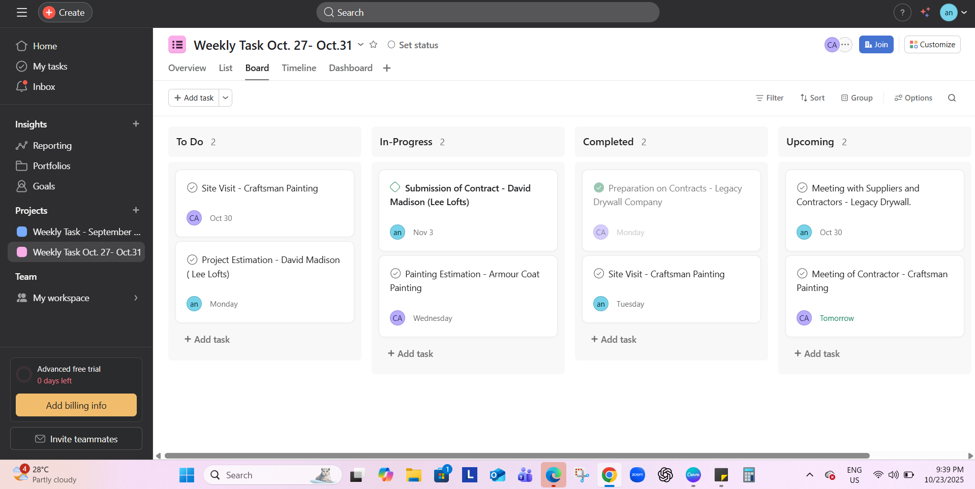Open File Explorer from the taskbar
This screenshot has width=975, height=489.
click(414, 475)
